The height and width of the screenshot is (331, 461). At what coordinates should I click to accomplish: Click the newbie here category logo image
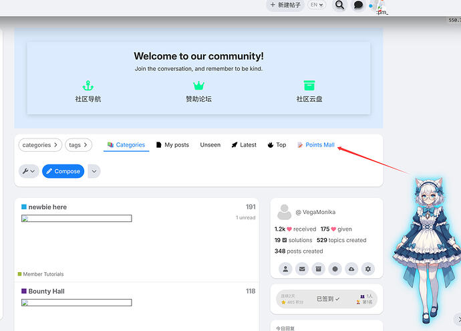click(76, 218)
